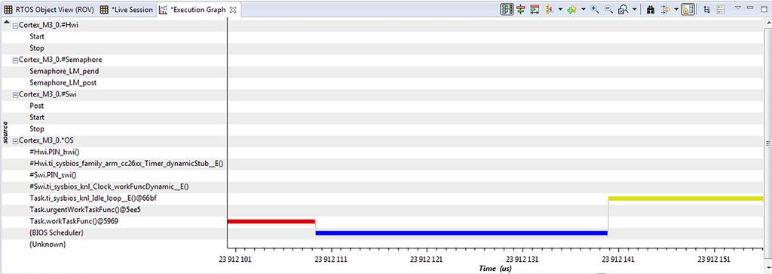Select the #Swi.PIN_swi() row
This screenshot has height=274, width=772.
54,175
